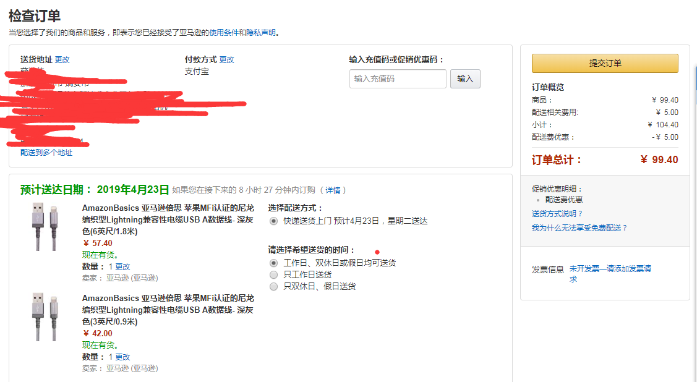Open 送货方式说明？ link
The image size is (697, 382).
click(x=557, y=214)
